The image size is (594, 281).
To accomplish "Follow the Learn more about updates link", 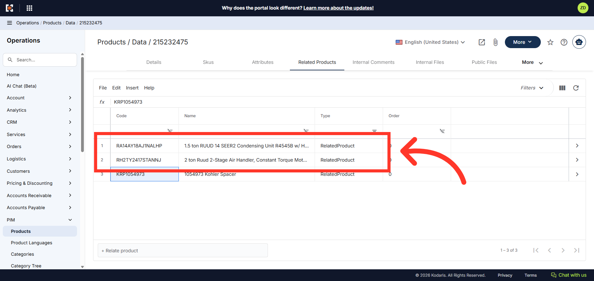I will (x=338, y=8).
